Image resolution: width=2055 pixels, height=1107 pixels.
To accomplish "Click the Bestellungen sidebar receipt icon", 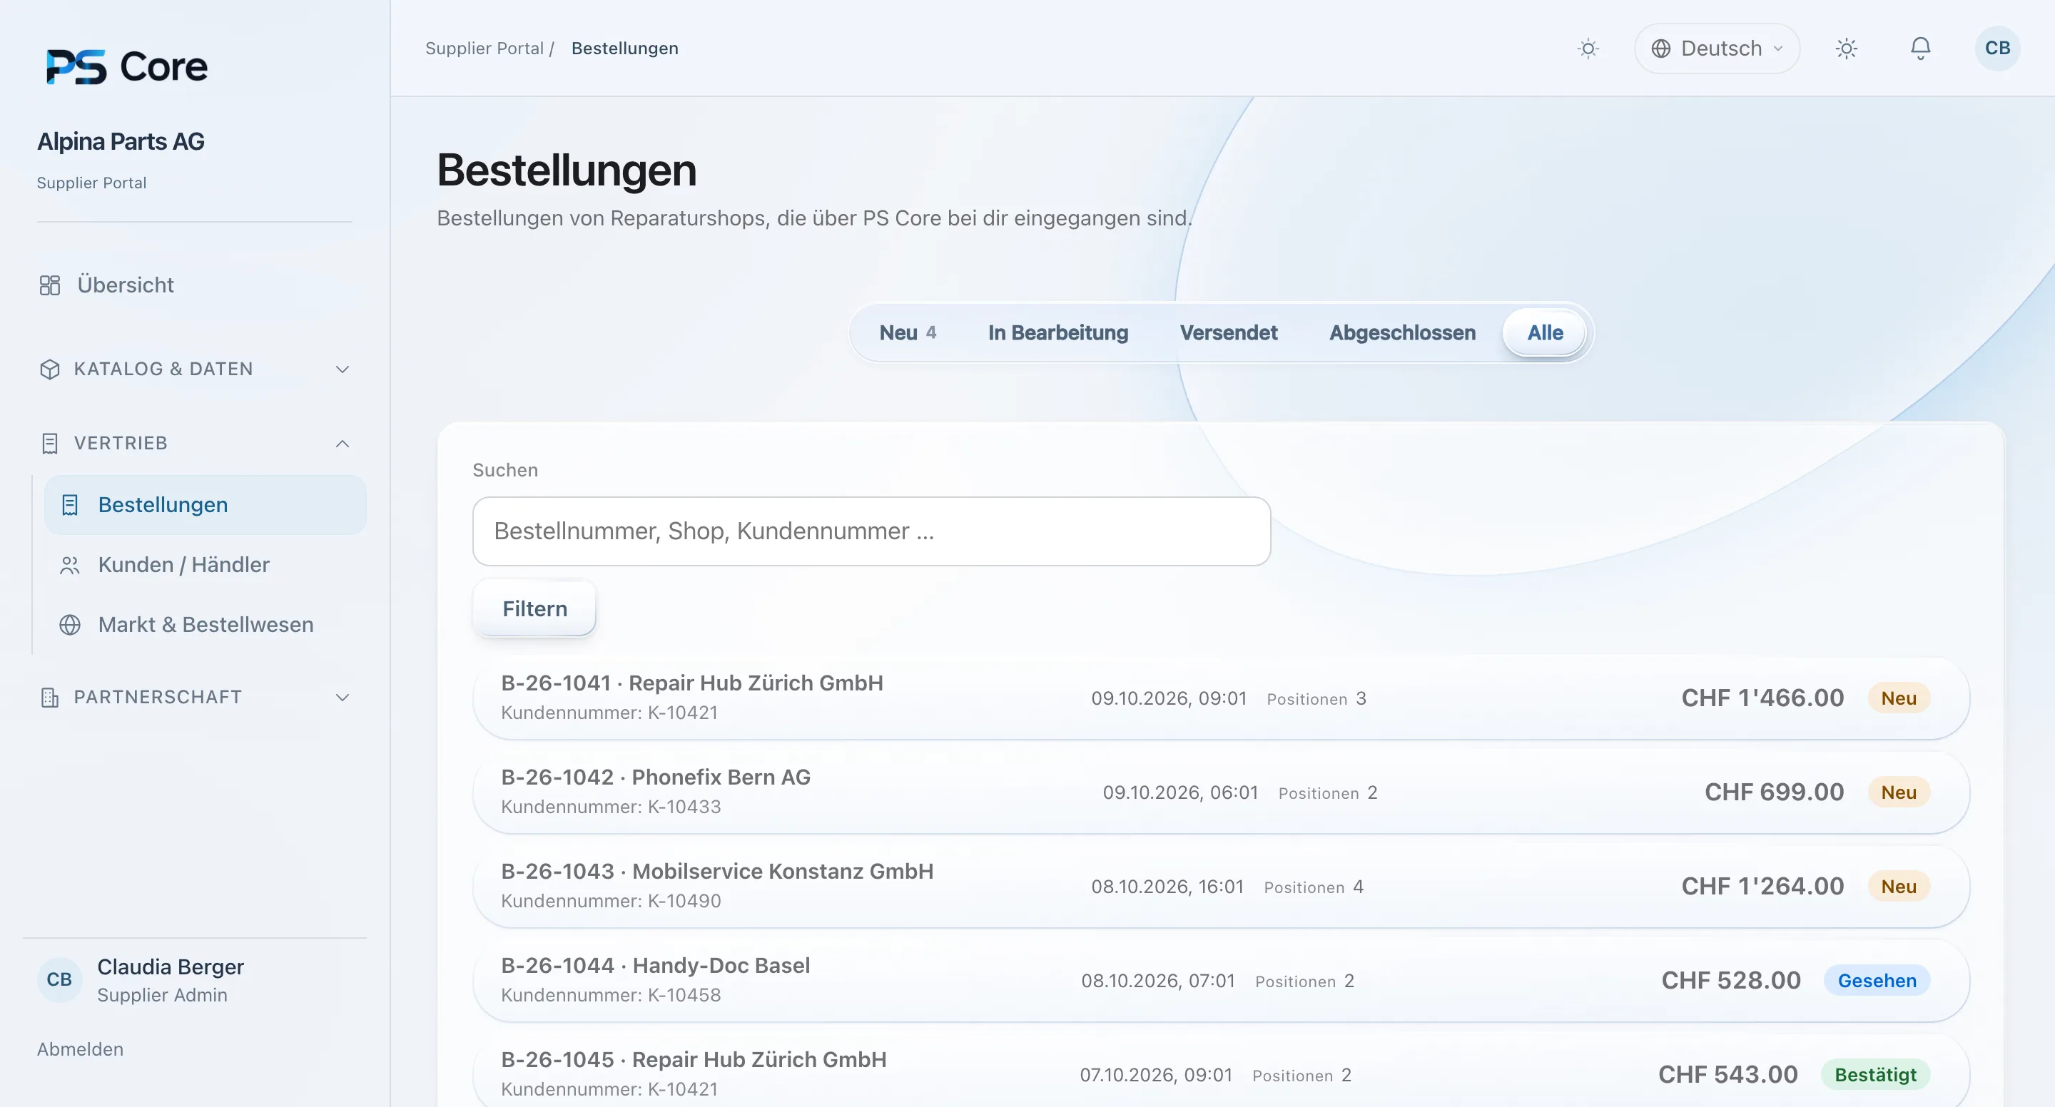I will pyautogui.click(x=70, y=505).
